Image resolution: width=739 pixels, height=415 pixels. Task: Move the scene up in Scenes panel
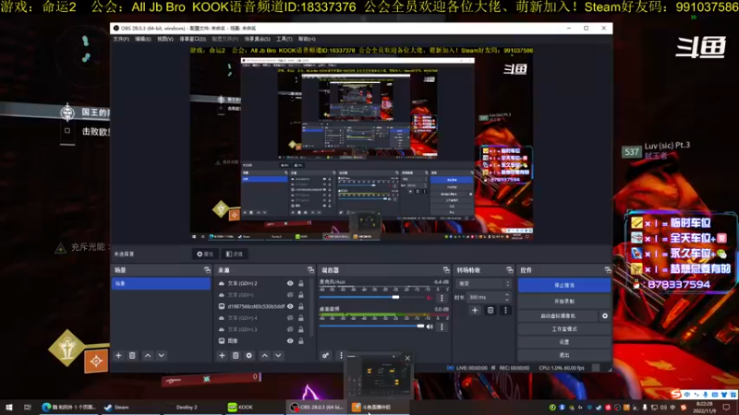(x=148, y=356)
